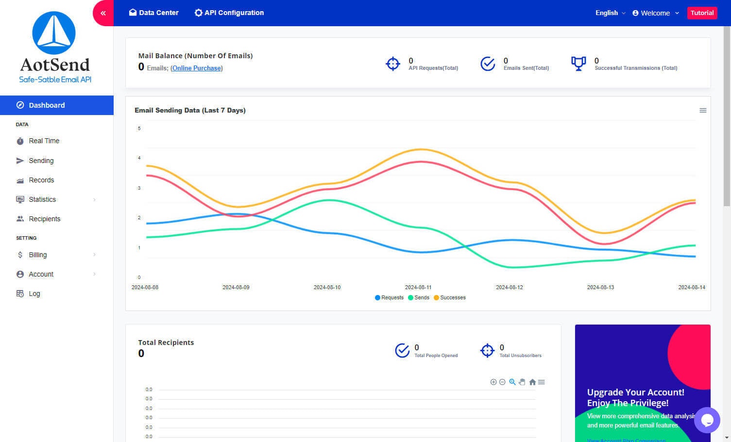This screenshot has height=442, width=731.
Task: Expand the Statistics submenu chevron
Action: [94, 199]
